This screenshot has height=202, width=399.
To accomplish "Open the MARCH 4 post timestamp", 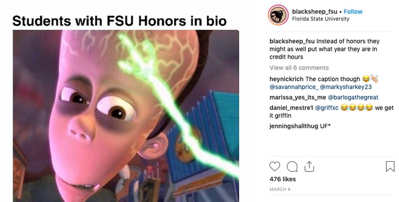I will point(280,189).
